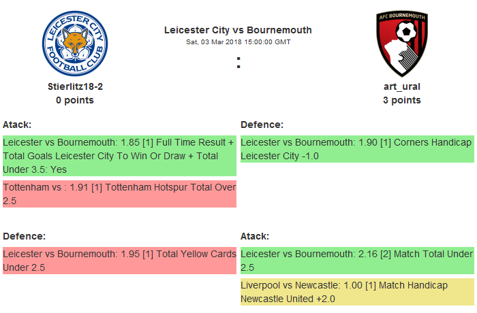Click the Atack heading above Match Total bet
The height and width of the screenshot is (313, 477).
pos(255,236)
